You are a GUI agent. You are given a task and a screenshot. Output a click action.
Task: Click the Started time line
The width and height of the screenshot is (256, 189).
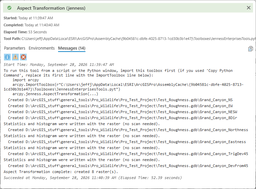coord(28,18)
